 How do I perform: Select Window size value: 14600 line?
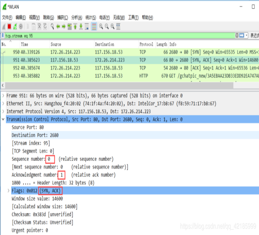pos(135,198)
